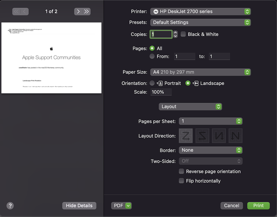Enable Black & White printing
This screenshot has height=217, width=277.
pyautogui.click(x=183, y=34)
